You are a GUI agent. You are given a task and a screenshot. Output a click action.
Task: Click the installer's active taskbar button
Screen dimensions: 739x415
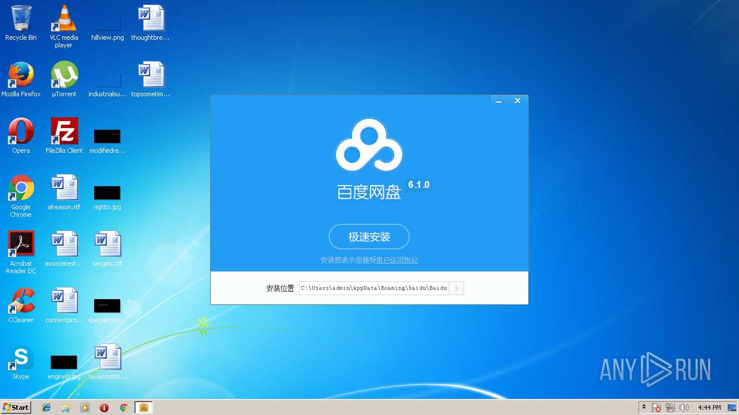(x=144, y=408)
